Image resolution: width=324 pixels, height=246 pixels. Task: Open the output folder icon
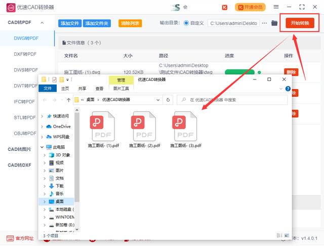click(274, 23)
